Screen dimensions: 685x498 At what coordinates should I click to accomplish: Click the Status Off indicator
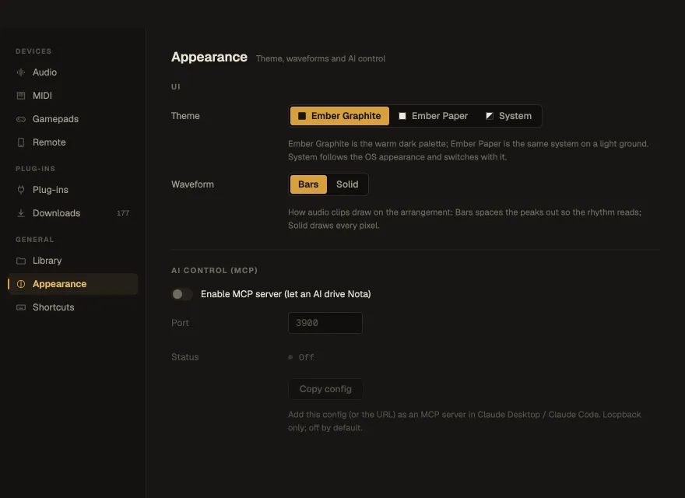(x=301, y=357)
